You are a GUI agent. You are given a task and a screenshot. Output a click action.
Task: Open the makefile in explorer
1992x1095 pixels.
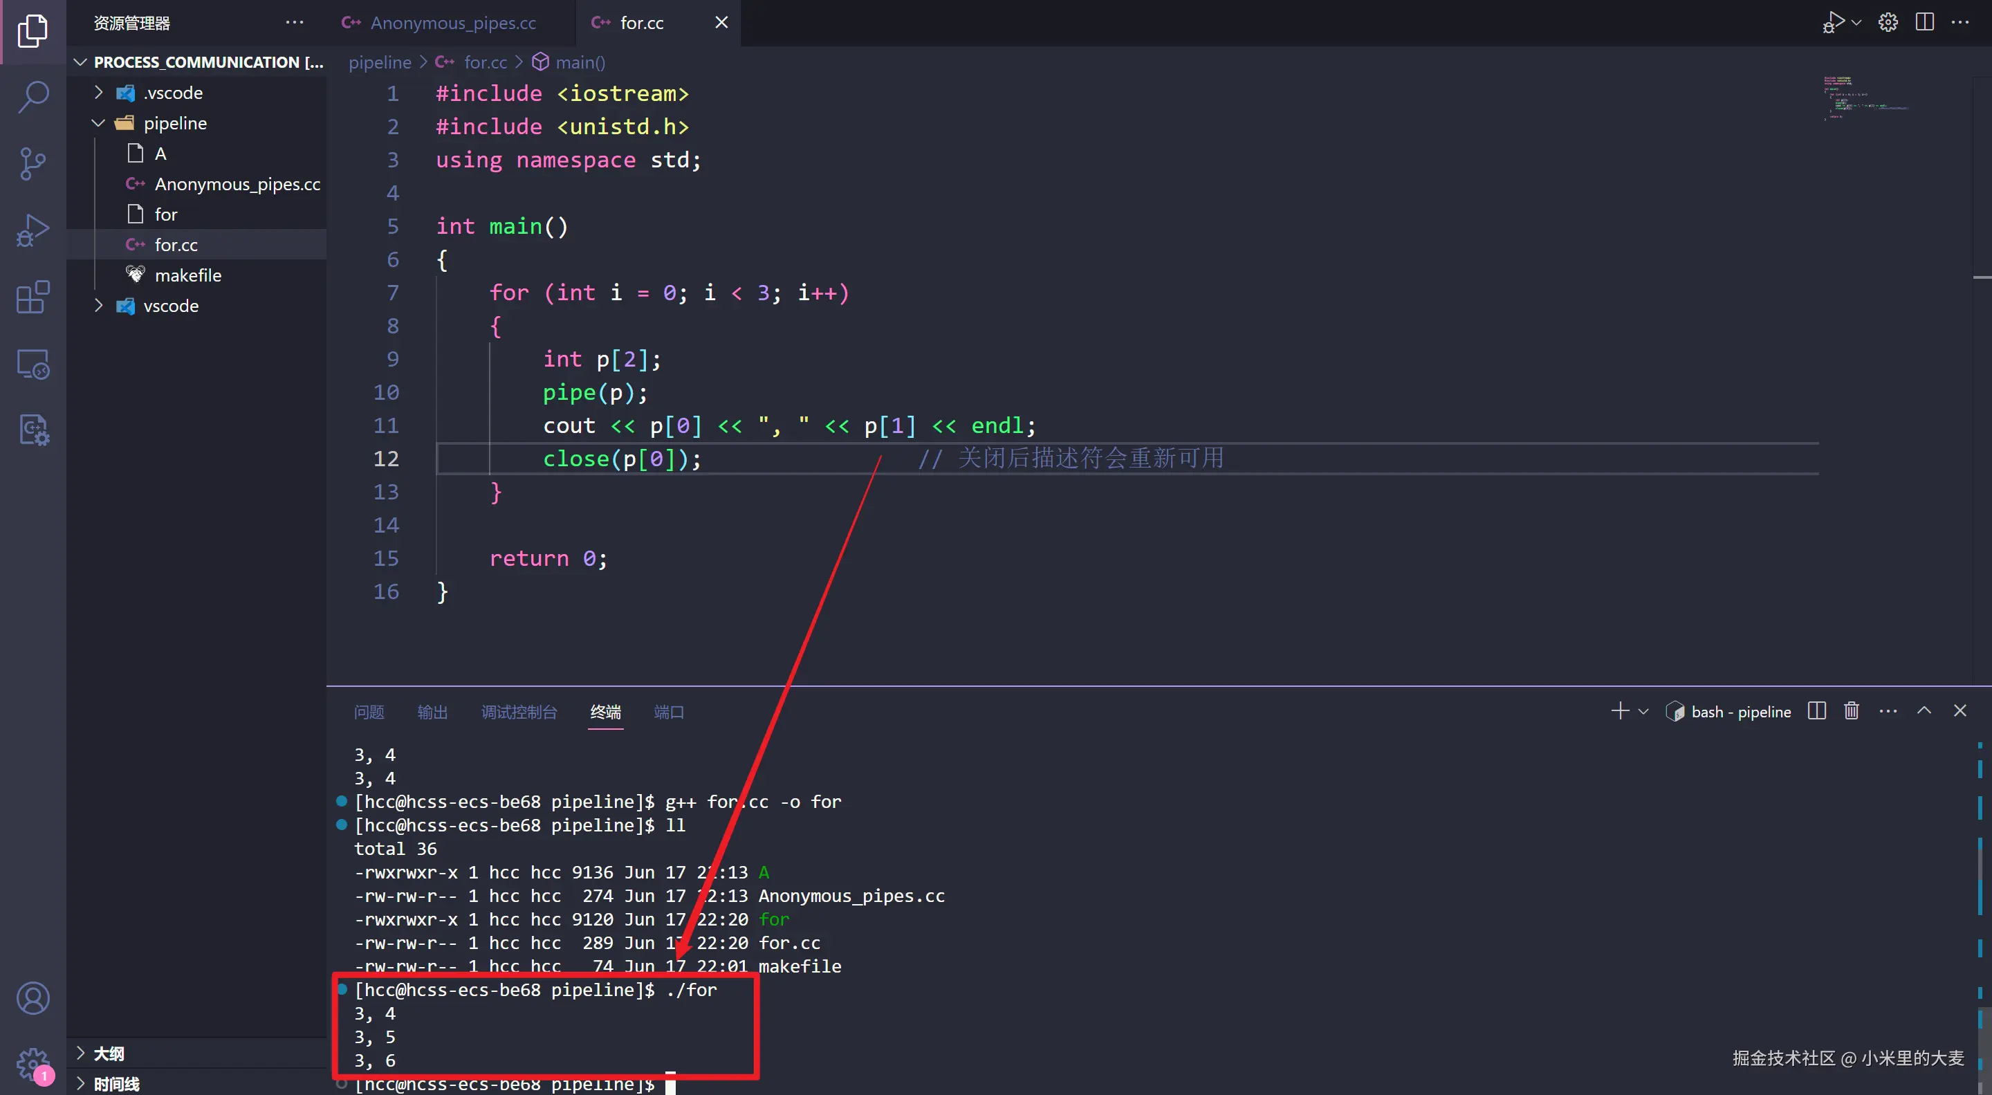[x=188, y=275]
